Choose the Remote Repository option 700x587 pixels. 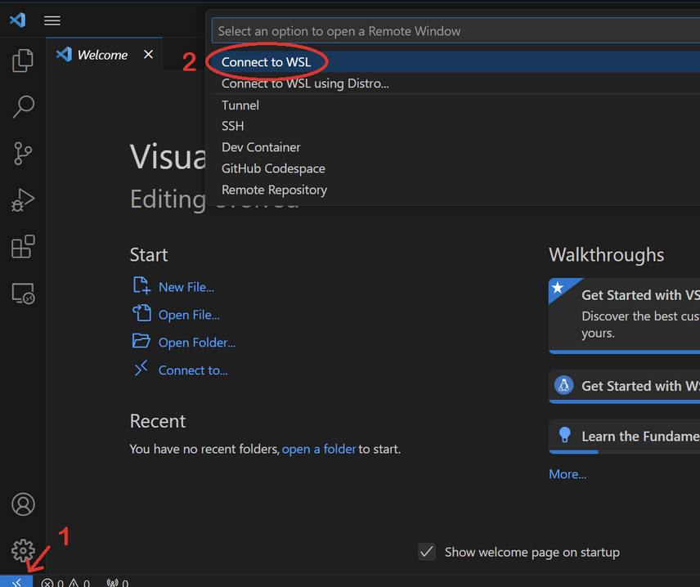(455, 190)
